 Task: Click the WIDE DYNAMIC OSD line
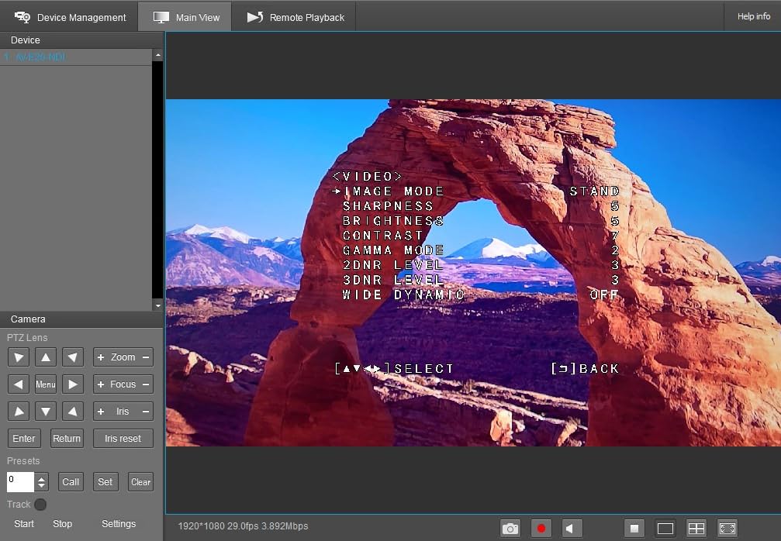coord(481,295)
